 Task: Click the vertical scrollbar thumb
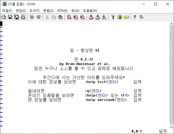click(171, 75)
